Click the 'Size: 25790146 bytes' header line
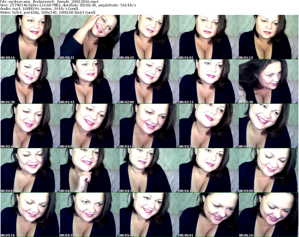Viewport: 299px width, 237px height. click(x=68, y=5)
